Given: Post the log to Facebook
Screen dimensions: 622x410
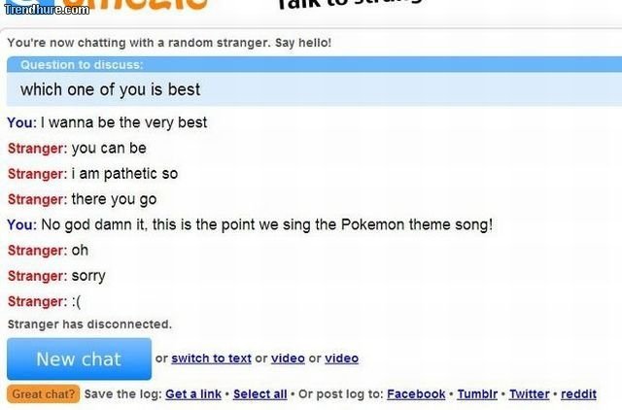Looking at the screenshot, I should 416,393.
